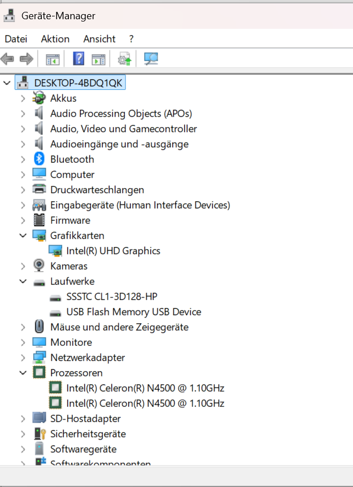This screenshot has width=353, height=487.
Task: Select the SD-Hostadapter label
Action: coord(85,419)
